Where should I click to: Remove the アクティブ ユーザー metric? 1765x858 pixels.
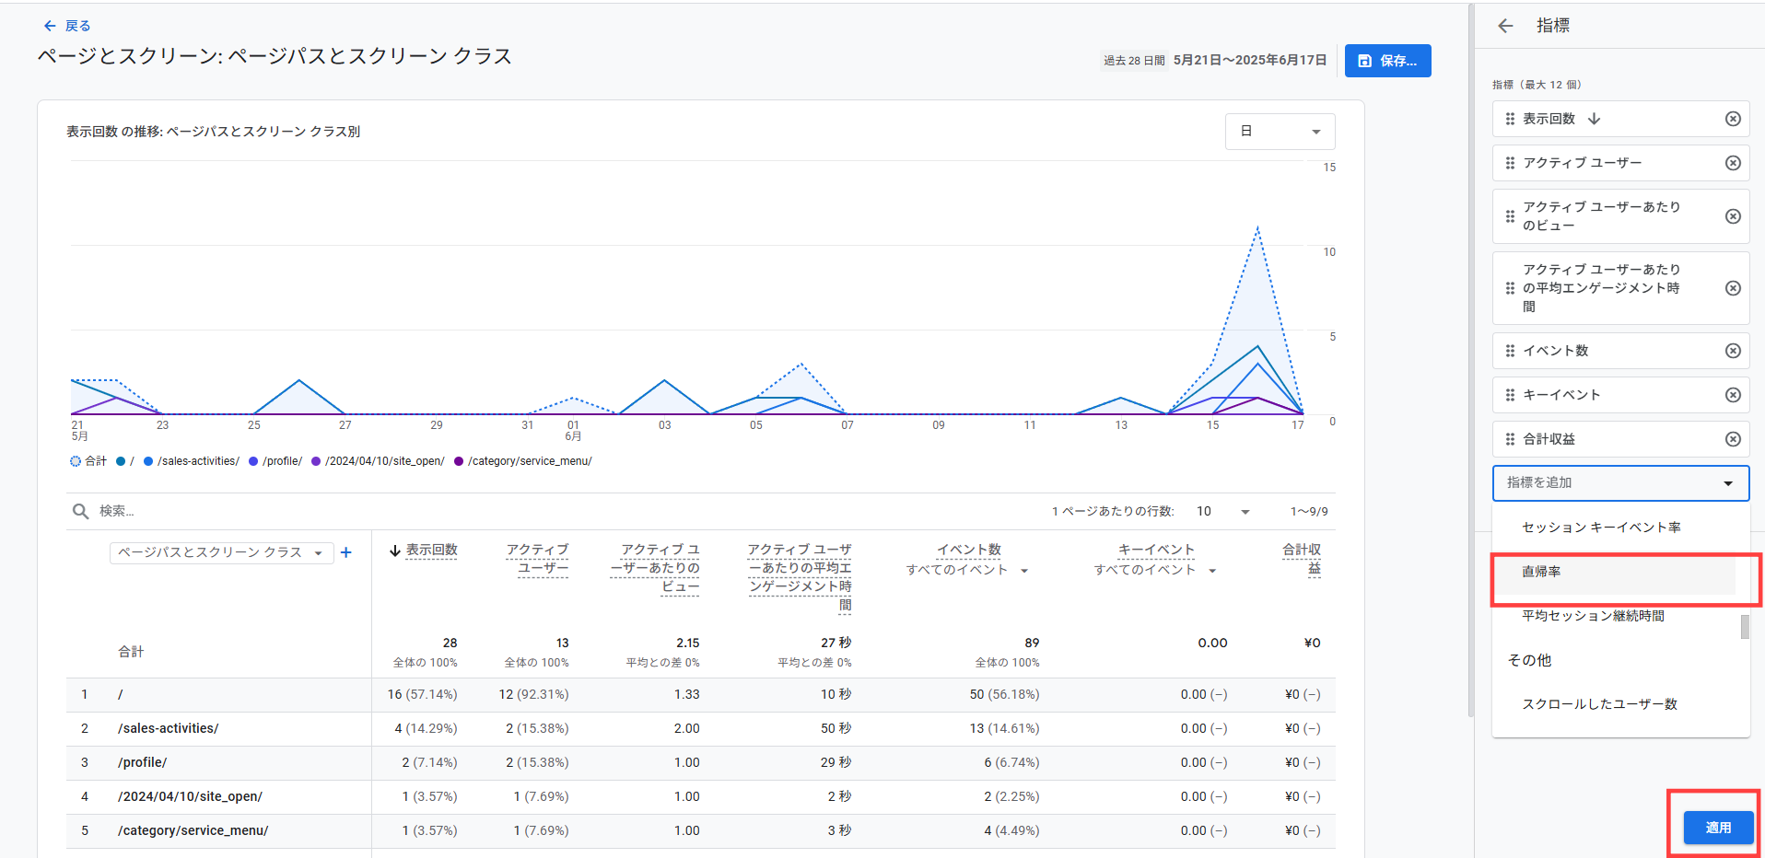[1733, 163]
